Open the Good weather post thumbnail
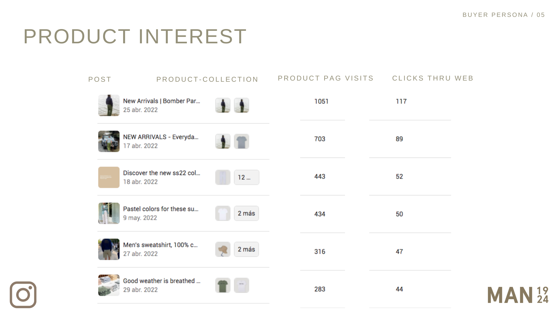This screenshot has width=559, height=314. (109, 285)
